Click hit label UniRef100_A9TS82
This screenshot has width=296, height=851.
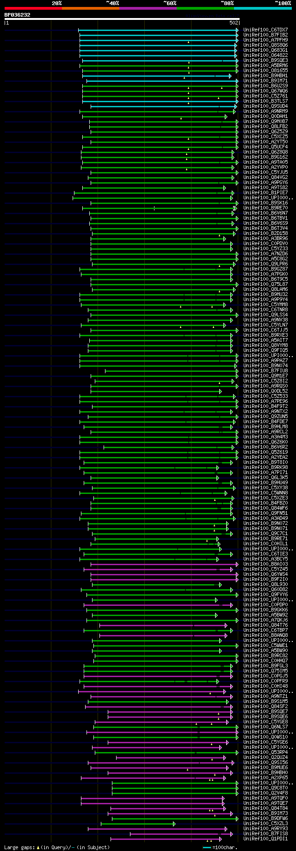tap(265, 187)
